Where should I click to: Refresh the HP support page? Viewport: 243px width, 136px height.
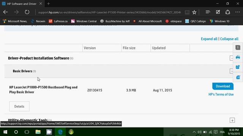point(27,12)
